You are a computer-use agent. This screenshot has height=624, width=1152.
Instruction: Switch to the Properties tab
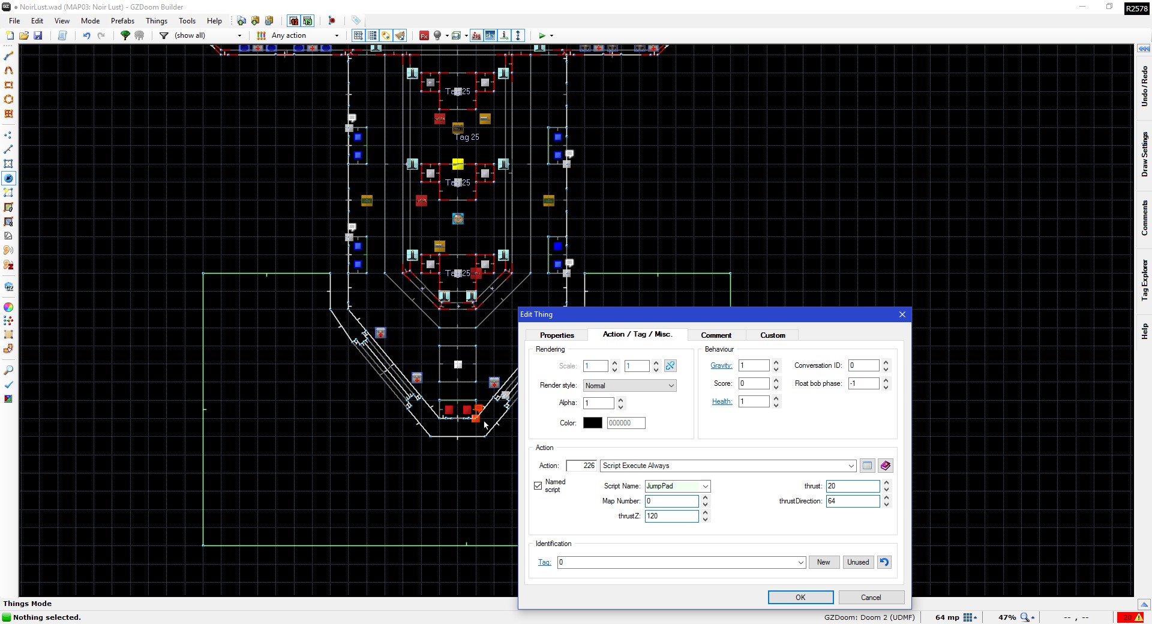coord(556,335)
